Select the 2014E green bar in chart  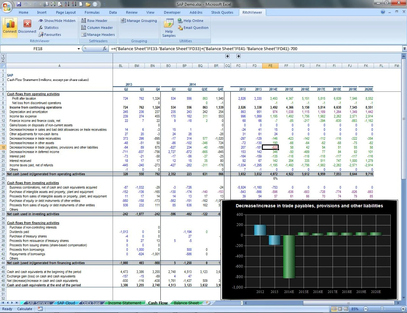coord(289,257)
